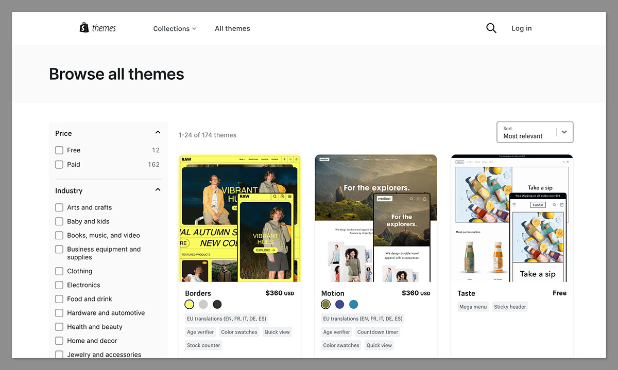Open the Borders theme page
This screenshot has height=370, width=618.
pyautogui.click(x=198, y=293)
